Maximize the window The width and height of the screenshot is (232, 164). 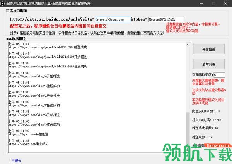213,3
